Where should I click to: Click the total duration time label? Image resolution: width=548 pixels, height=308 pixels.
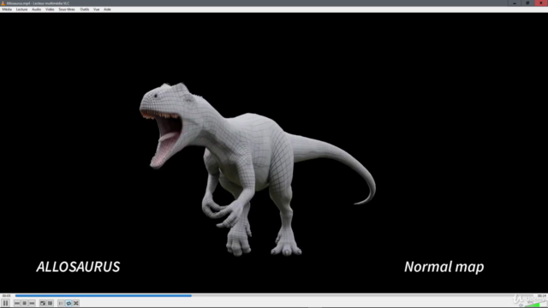(542, 295)
